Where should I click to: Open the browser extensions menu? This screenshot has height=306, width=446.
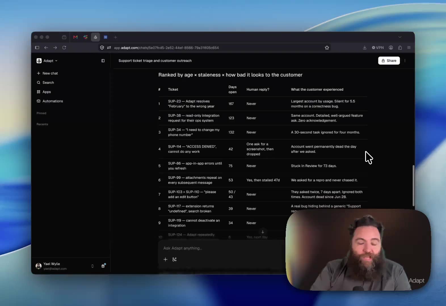tap(400, 48)
